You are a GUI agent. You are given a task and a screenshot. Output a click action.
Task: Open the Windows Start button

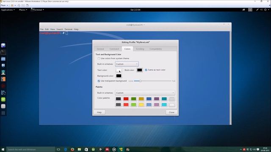pyautogui.click(x=3, y=149)
